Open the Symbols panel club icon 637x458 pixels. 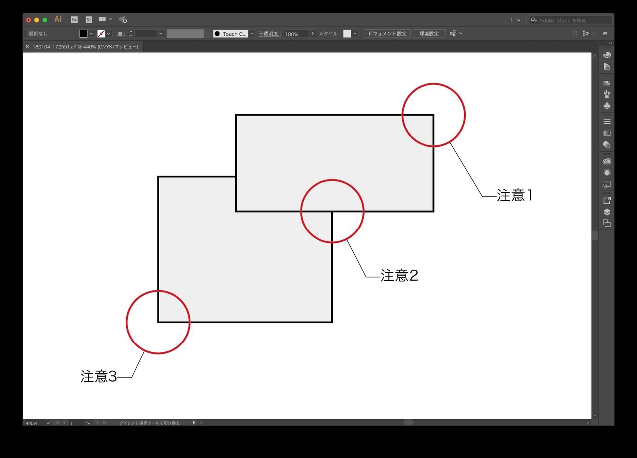[x=607, y=106]
